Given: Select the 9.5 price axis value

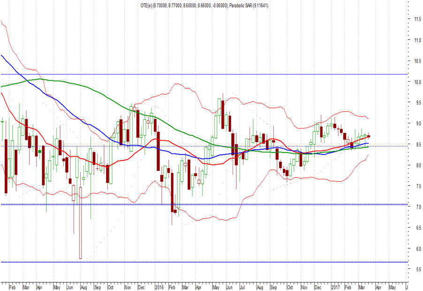Looking at the screenshot, I should [x=418, y=102].
